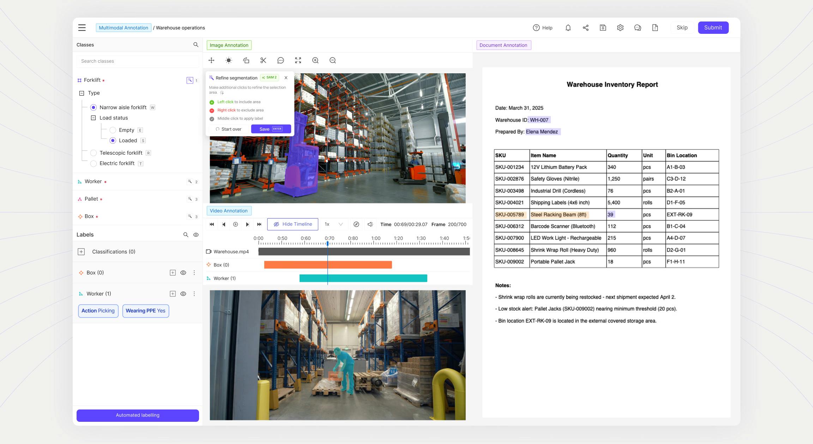Click the loop playback icon in video controls
The height and width of the screenshot is (444, 813).
[x=356, y=224]
